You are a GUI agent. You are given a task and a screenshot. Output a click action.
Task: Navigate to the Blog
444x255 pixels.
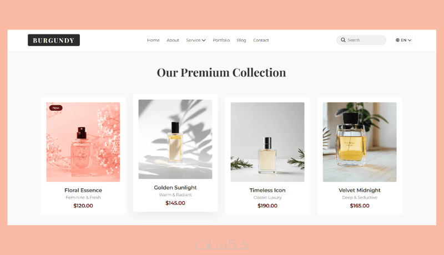pos(241,40)
